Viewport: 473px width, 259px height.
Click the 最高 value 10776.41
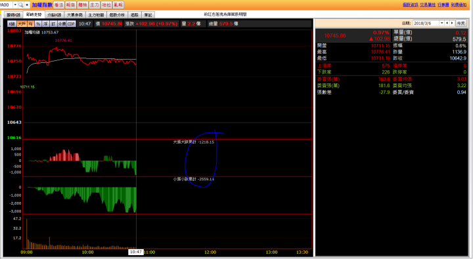click(380, 52)
